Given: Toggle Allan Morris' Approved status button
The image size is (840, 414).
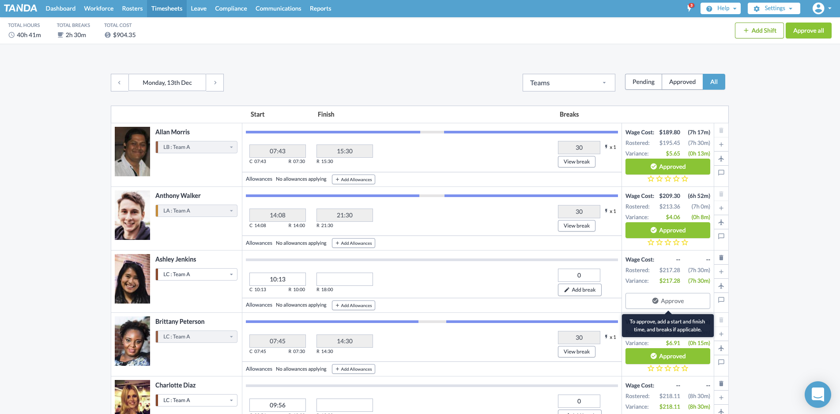Looking at the screenshot, I should click(x=667, y=167).
